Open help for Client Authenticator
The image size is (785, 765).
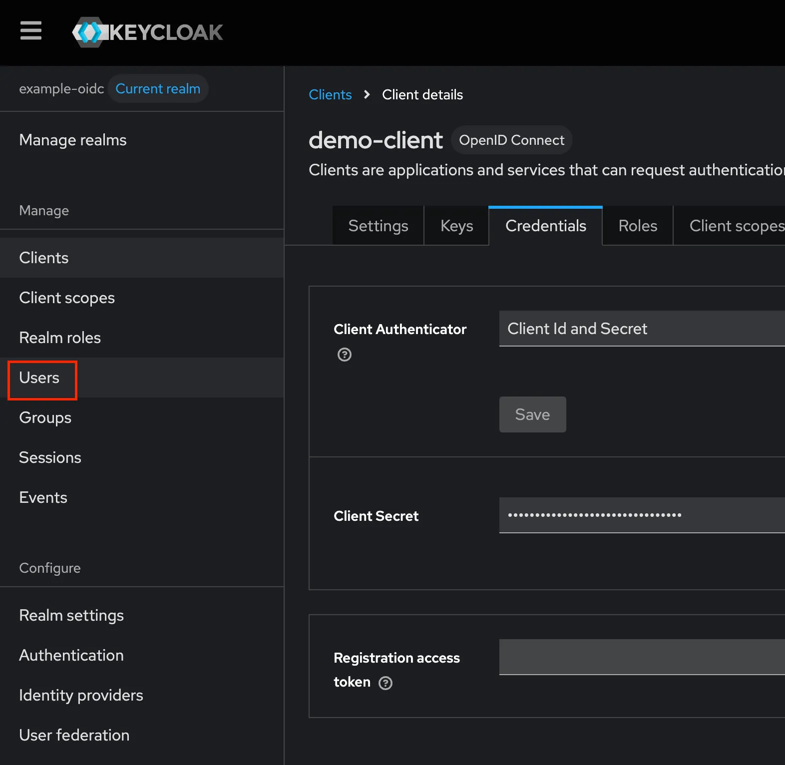[x=344, y=355]
